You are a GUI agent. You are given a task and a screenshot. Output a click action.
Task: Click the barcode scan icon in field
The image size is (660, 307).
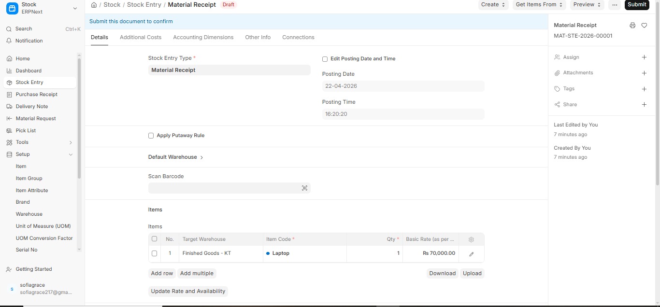(304, 188)
